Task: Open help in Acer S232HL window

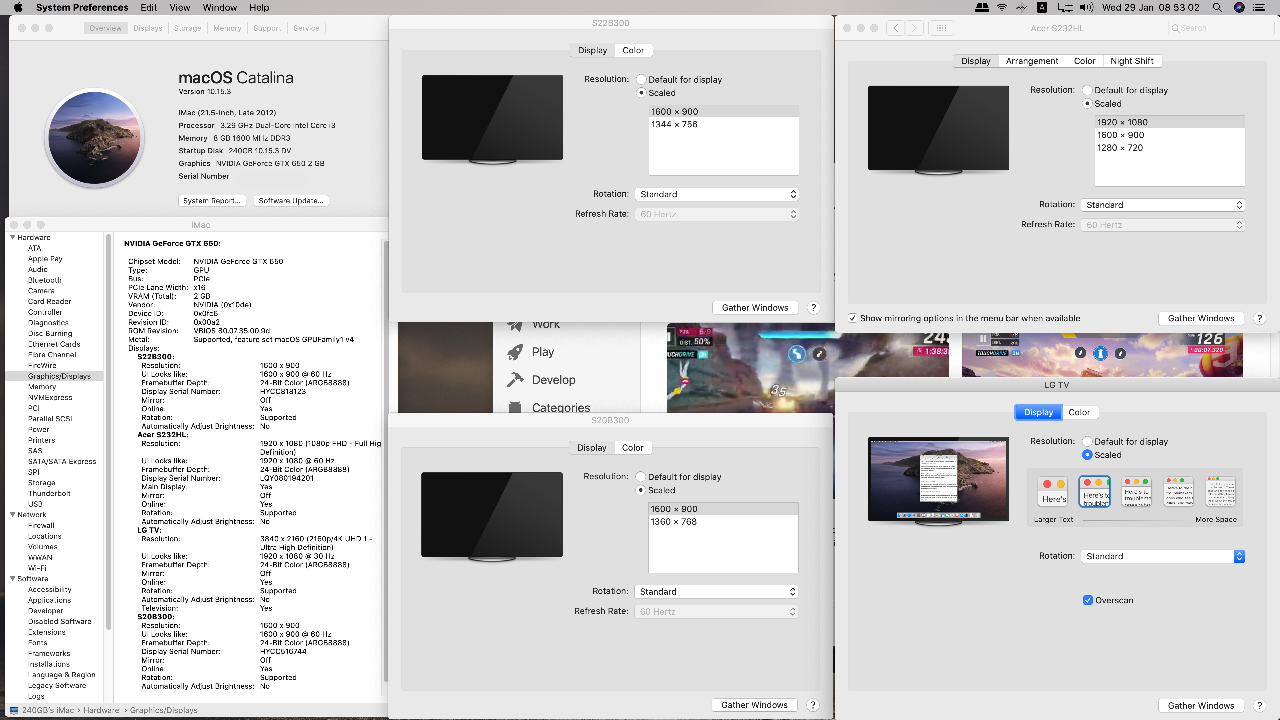Action: [x=1259, y=319]
